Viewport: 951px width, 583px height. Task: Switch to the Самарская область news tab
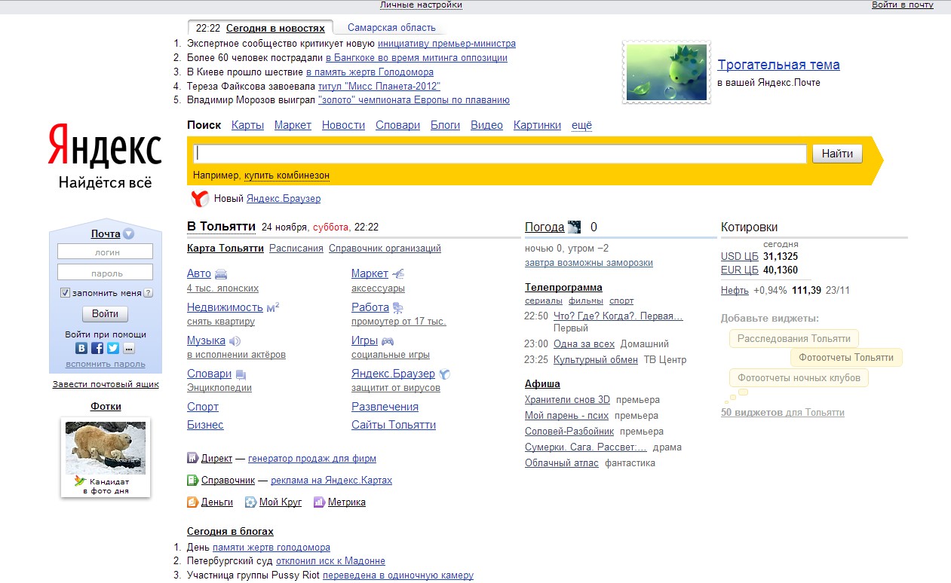[x=391, y=28]
